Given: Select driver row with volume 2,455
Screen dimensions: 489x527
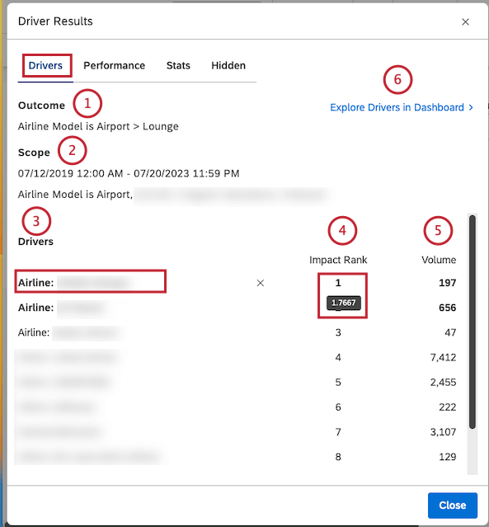Looking at the screenshot, I should (237, 382).
